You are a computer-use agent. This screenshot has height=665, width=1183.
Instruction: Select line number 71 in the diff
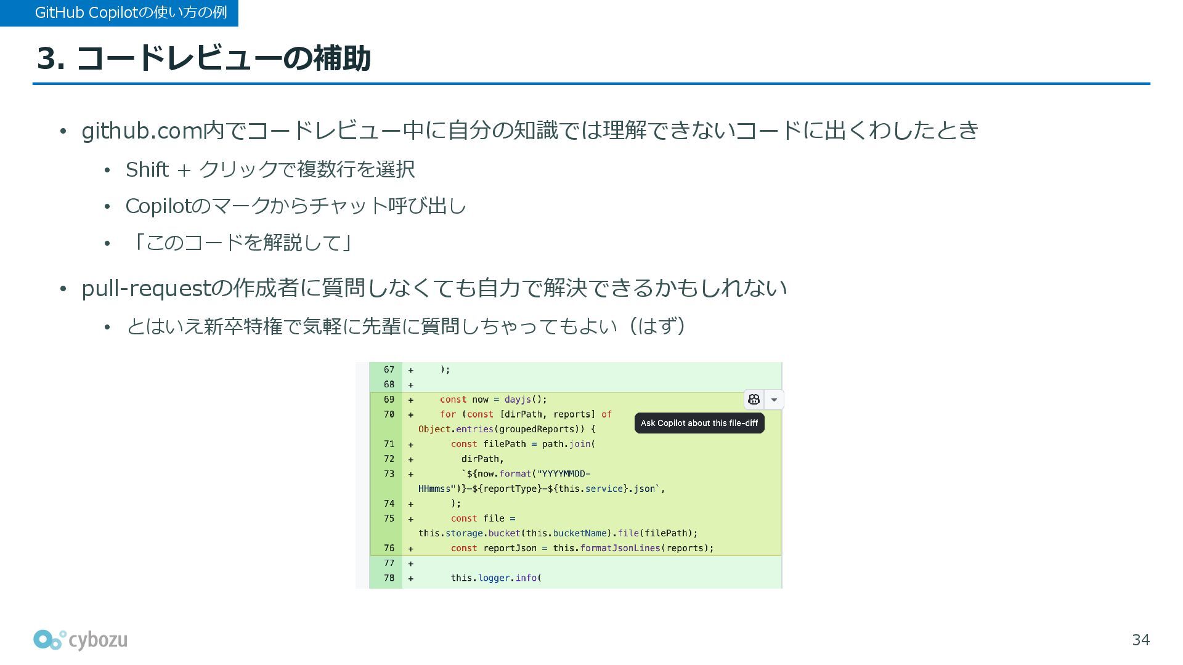pos(389,444)
